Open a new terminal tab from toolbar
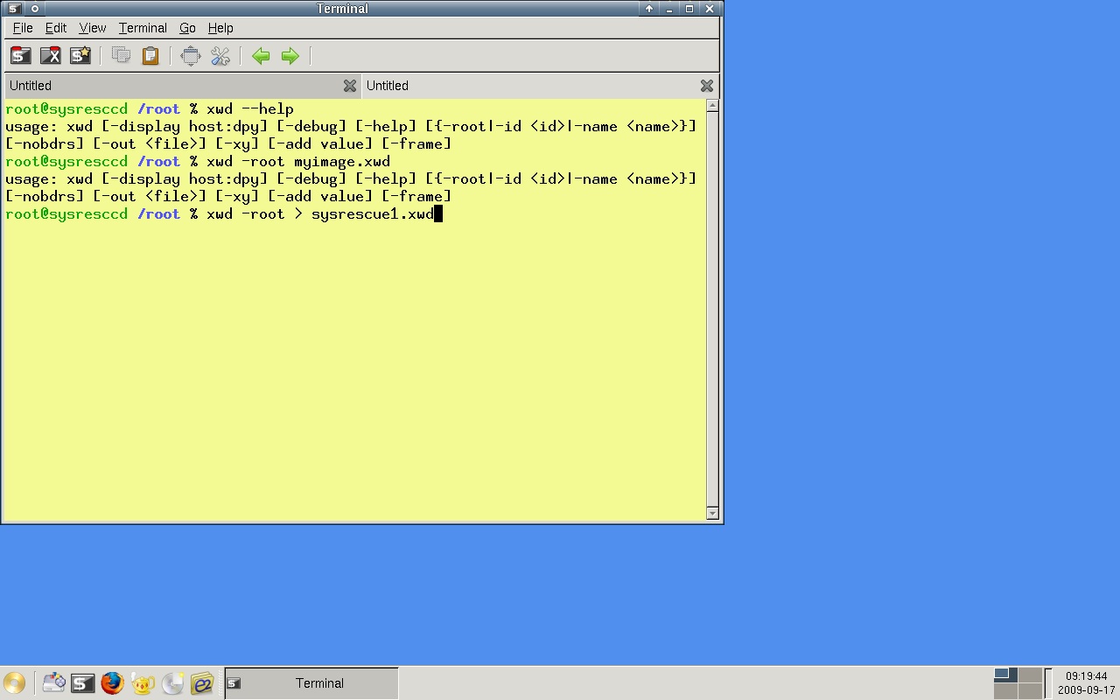Viewport: 1120px width, 700px height. (x=20, y=56)
